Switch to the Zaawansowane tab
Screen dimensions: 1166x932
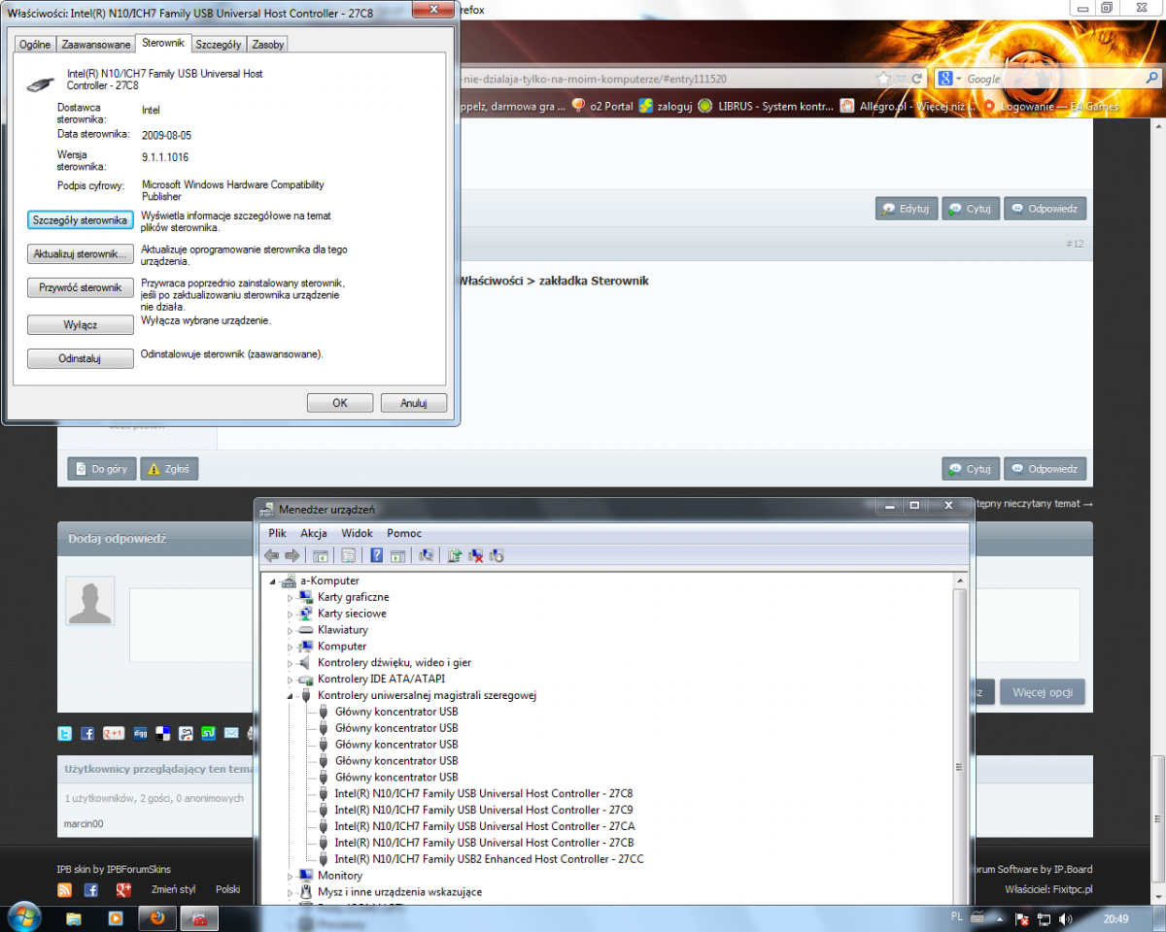point(95,45)
